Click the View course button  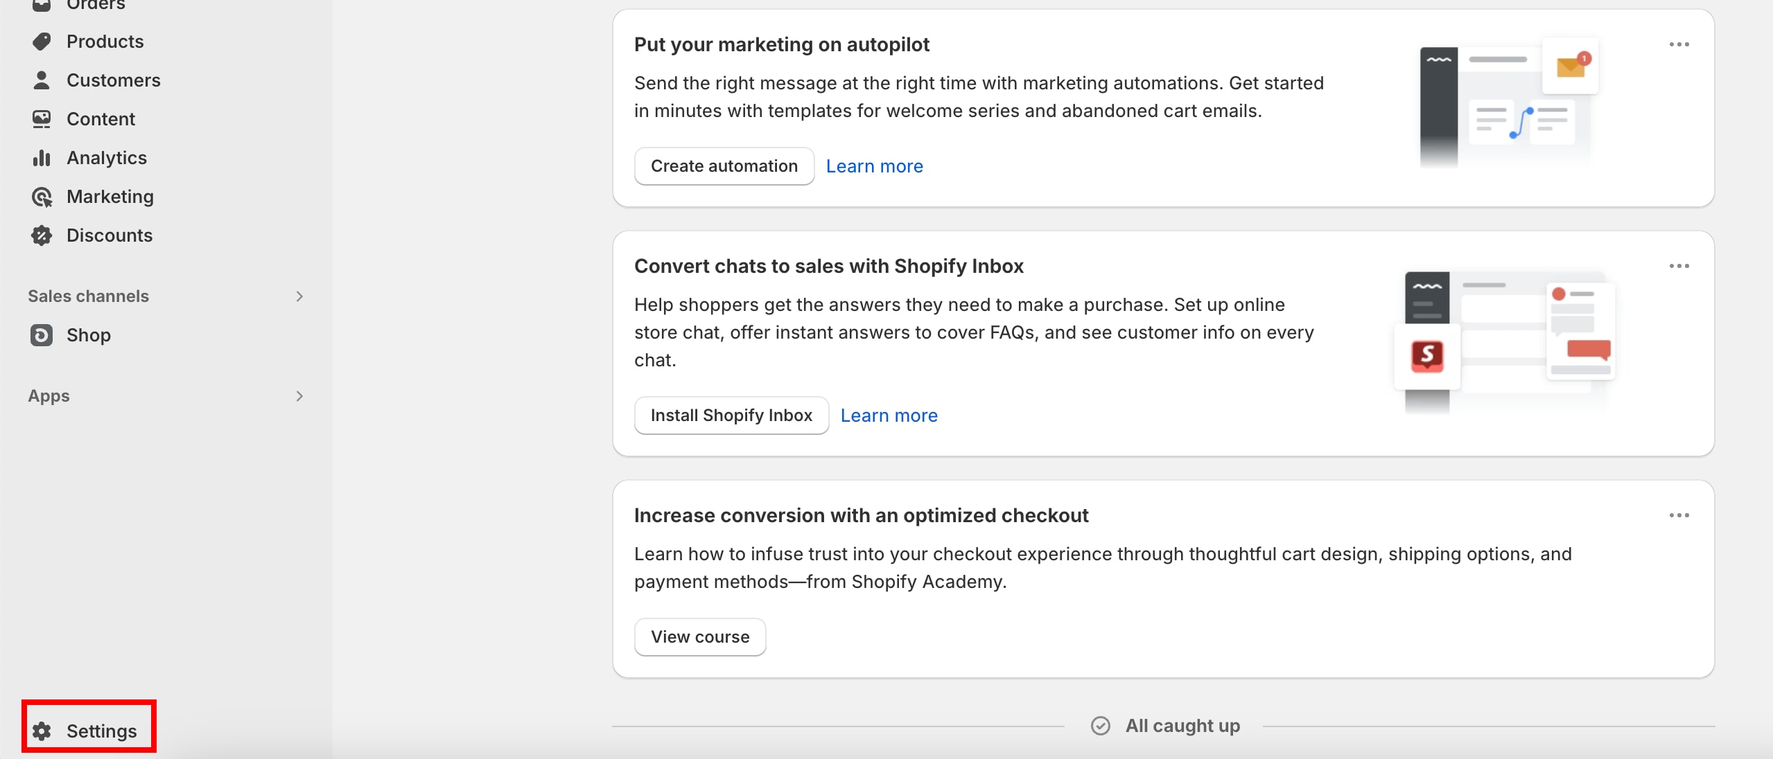(699, 637)
